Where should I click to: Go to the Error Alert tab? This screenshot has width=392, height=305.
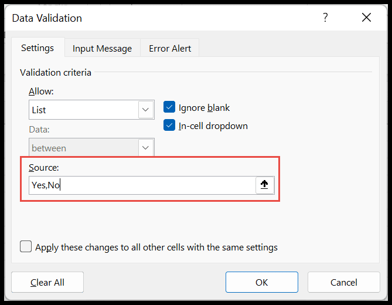click(x=170, y=49)
